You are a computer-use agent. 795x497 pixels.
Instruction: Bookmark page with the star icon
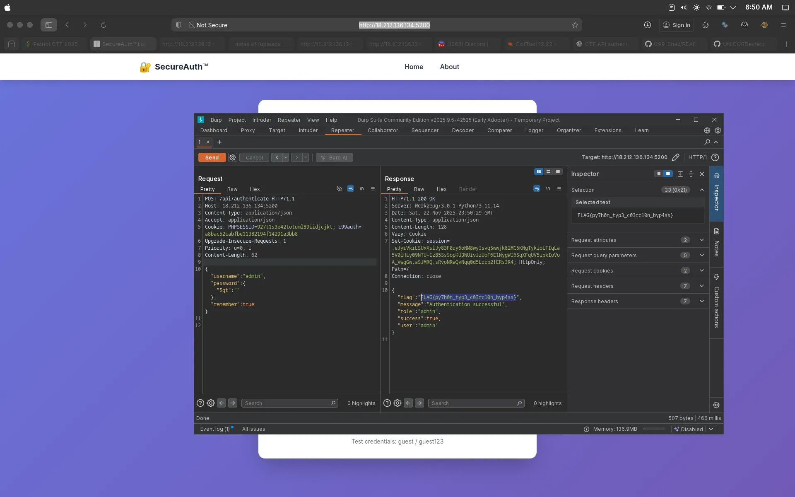point(575,25)
